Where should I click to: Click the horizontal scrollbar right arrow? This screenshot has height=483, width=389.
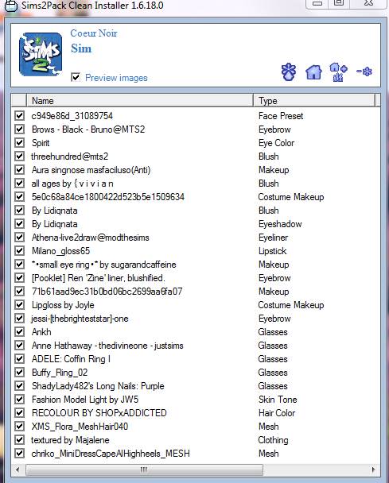tap(374, 469)
